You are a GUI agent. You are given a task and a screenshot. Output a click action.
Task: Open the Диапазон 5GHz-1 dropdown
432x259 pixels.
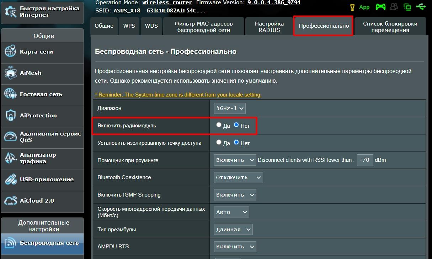(x=230, y=108)
